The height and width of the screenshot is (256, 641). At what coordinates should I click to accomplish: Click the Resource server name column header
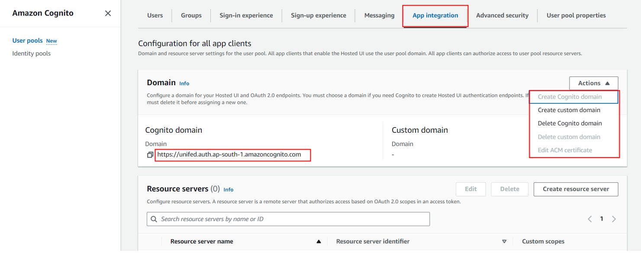[x=202, y=242]
